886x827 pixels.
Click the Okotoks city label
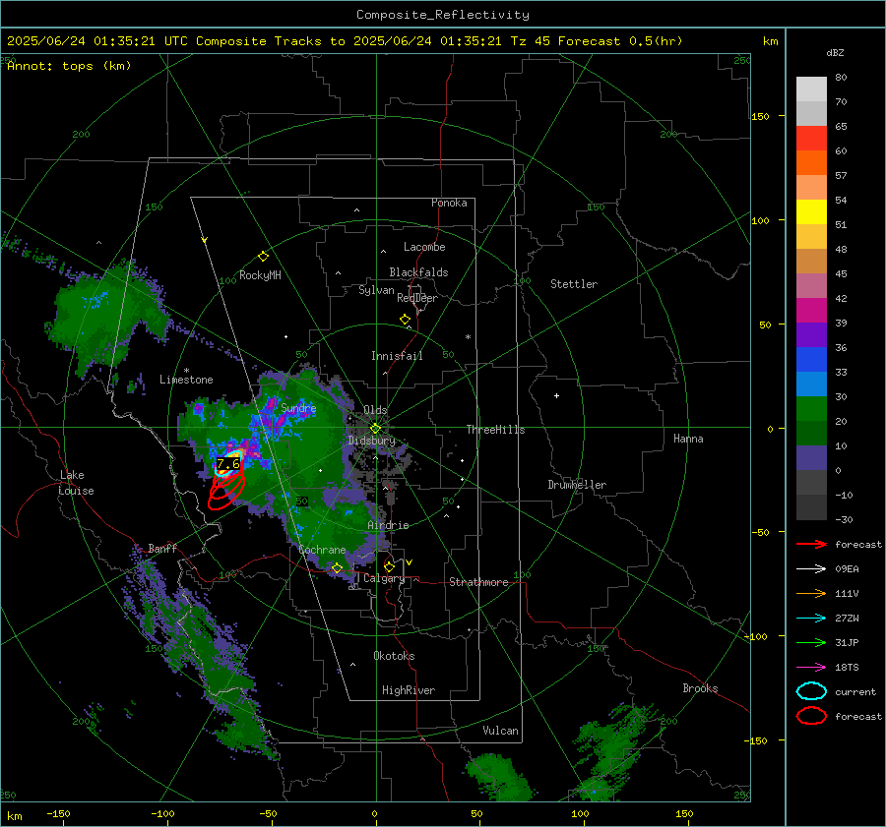(394, 656)
